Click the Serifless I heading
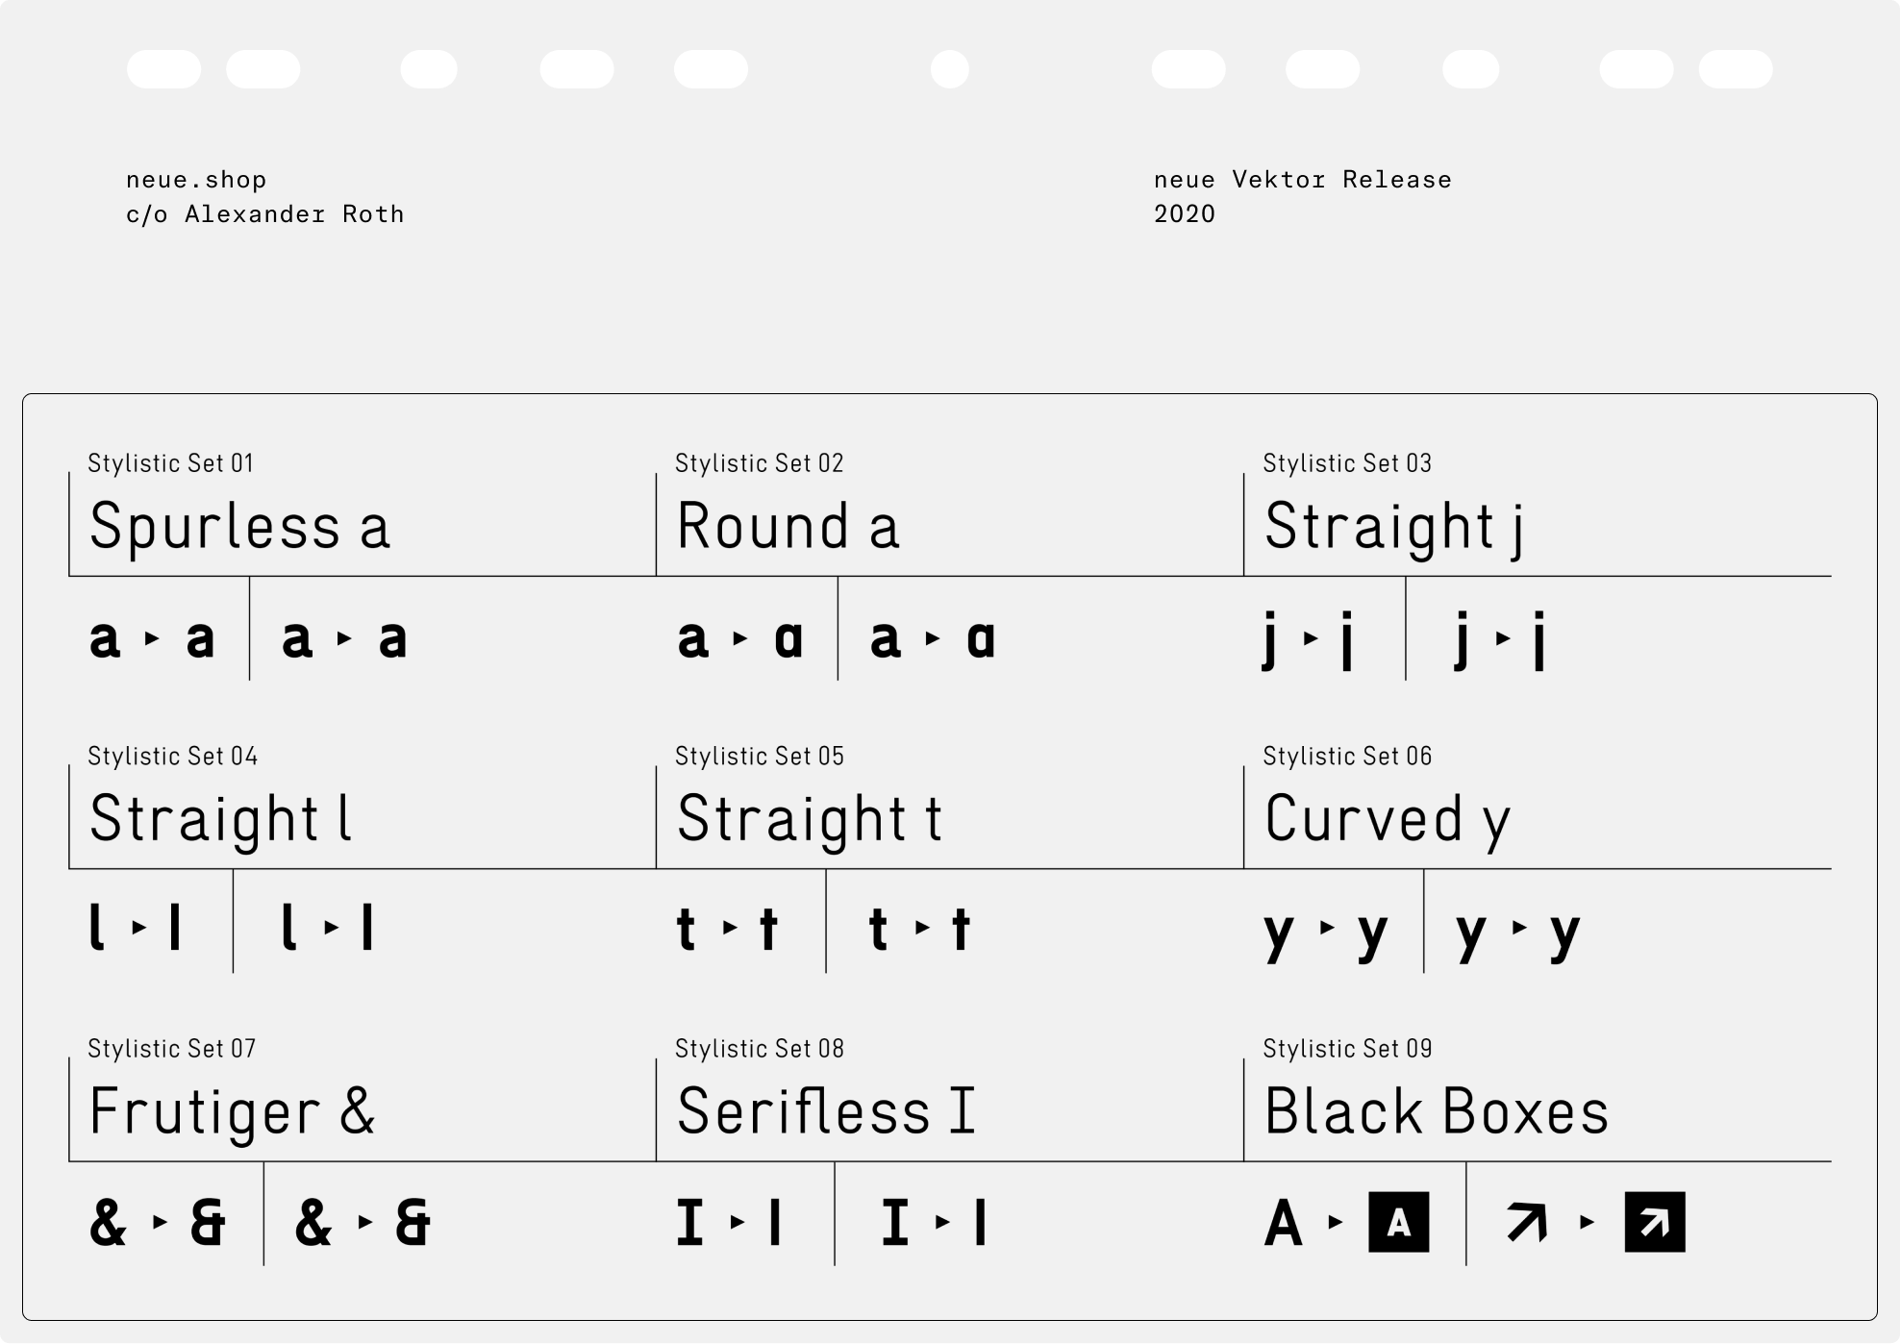The width and height of the screenshot is (1901, 1344). click(826, 1112)
